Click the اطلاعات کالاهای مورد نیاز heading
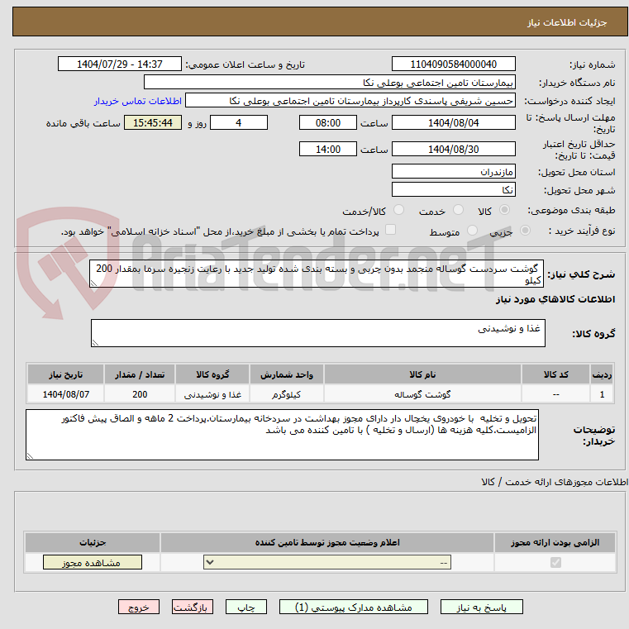Image resolution: width=629 pixels, height=629 pixels. (x=555, y=299)
